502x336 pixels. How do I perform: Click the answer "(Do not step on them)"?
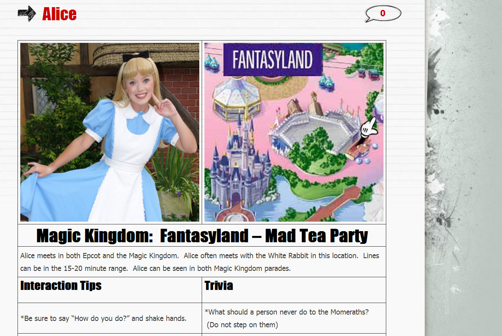tap(242, 325)
